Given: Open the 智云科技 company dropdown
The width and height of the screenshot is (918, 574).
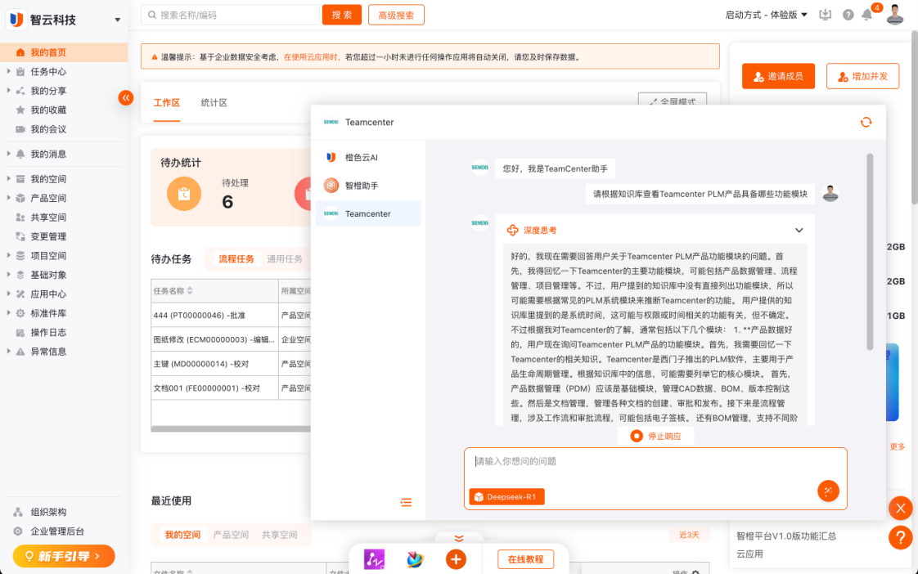Looking at the screenshot, I should (117, 20).
